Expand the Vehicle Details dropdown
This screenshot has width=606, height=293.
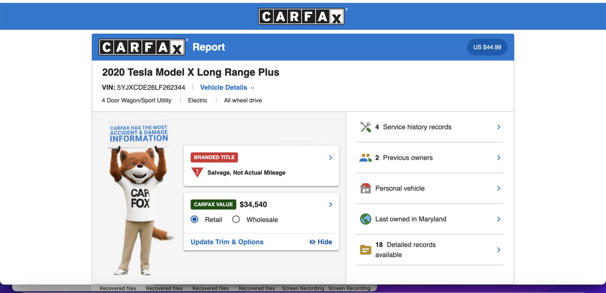227,87
